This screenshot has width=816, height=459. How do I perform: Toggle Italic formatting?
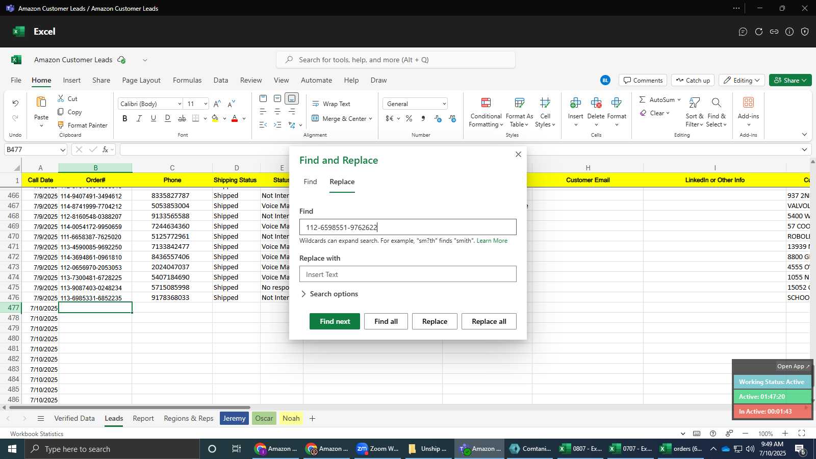coord(139,118)
